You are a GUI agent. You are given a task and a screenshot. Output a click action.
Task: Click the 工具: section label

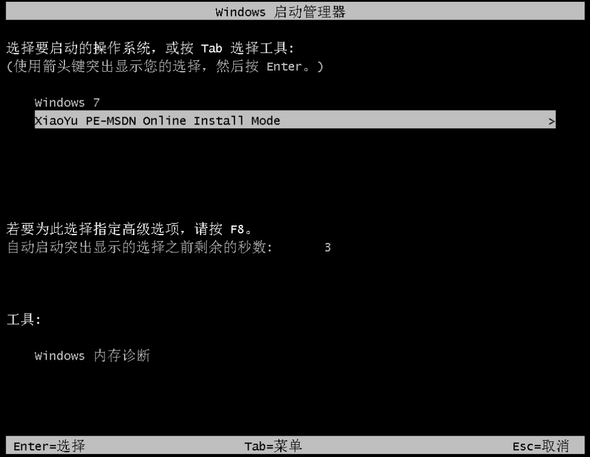tap(24, 319)
